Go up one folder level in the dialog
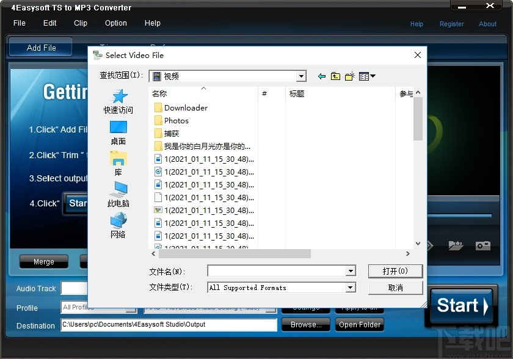The height and width of the screenshot is (359, 513). (335, 76)
